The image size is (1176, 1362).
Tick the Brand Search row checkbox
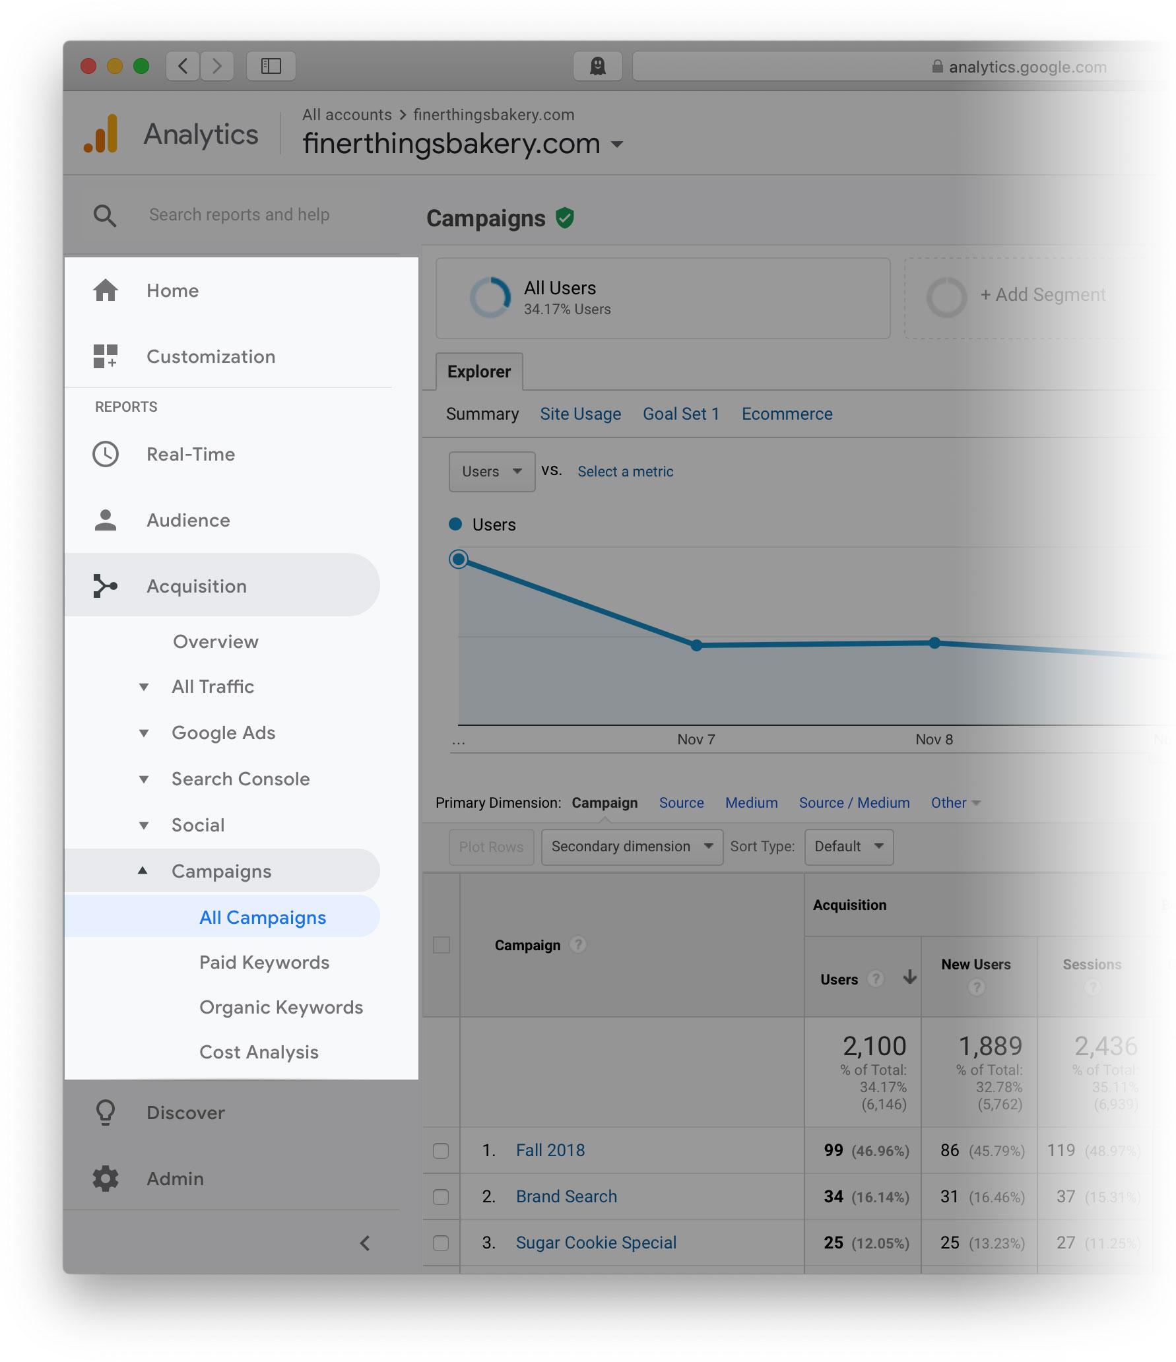point(441,1197)
